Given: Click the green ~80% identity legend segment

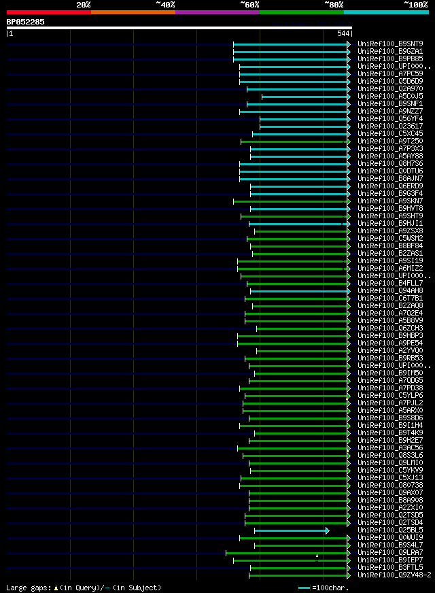Looking at the screenshot, I should pyautogui.click(x=302, y=12).
